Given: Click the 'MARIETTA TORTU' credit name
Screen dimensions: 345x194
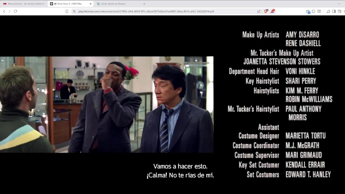Looking at the screenshot, I should 306,136.
